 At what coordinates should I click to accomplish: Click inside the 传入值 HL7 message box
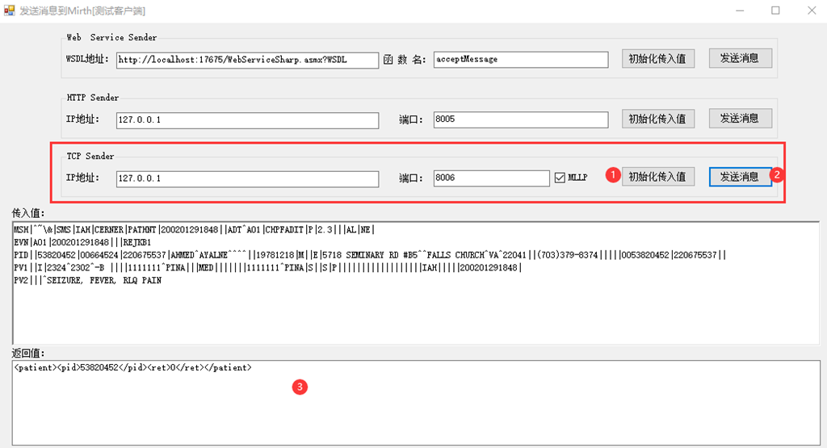tap(416, 283)
